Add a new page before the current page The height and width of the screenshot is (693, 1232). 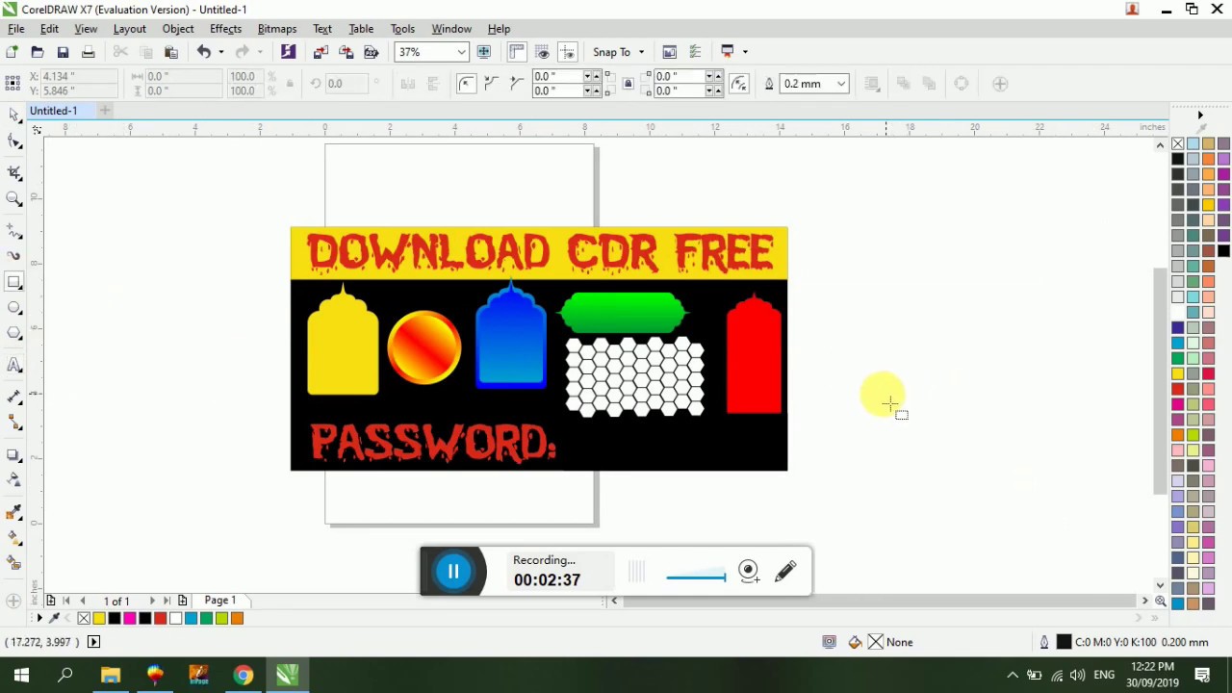50,601
